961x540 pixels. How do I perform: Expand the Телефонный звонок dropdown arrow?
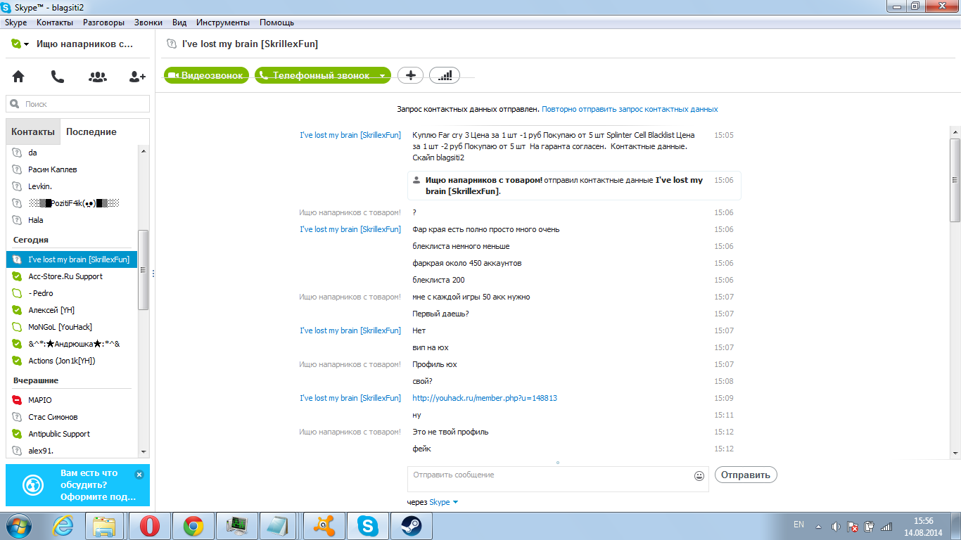click(383, 75)
